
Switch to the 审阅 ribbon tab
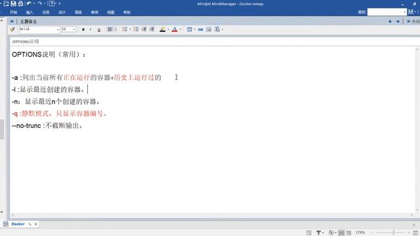pyautogui.click(x=94, y=12)
